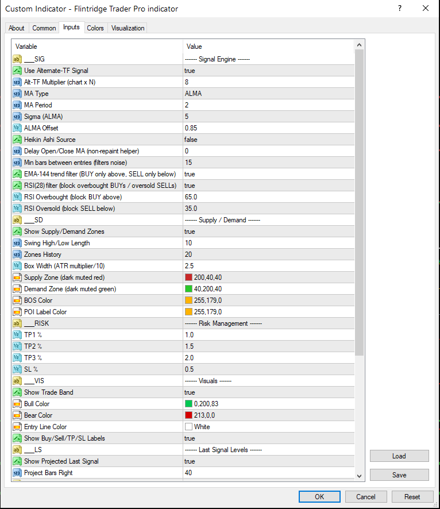Click the color-type icon beside BOS Color
Viewport: 440px width, 509px height.
coord(17,300)
